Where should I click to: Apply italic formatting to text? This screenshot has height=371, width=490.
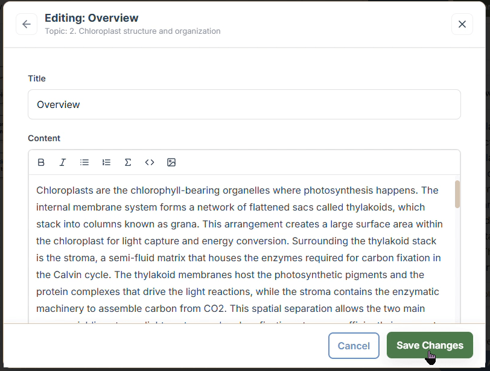tap(63, 162)
